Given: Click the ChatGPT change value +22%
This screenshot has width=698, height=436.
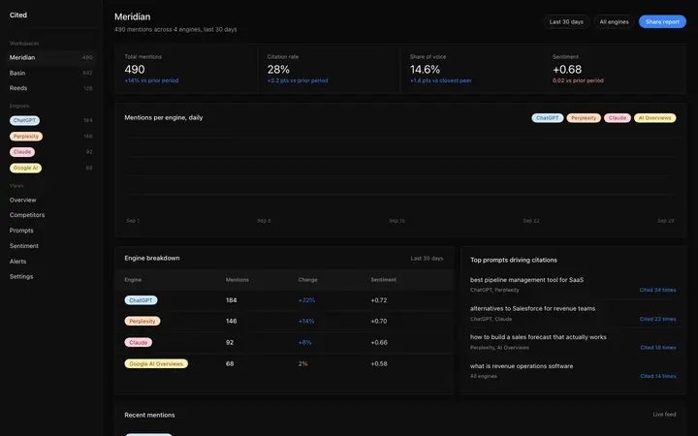Looking at the screenshot, I should click(306, 300).
